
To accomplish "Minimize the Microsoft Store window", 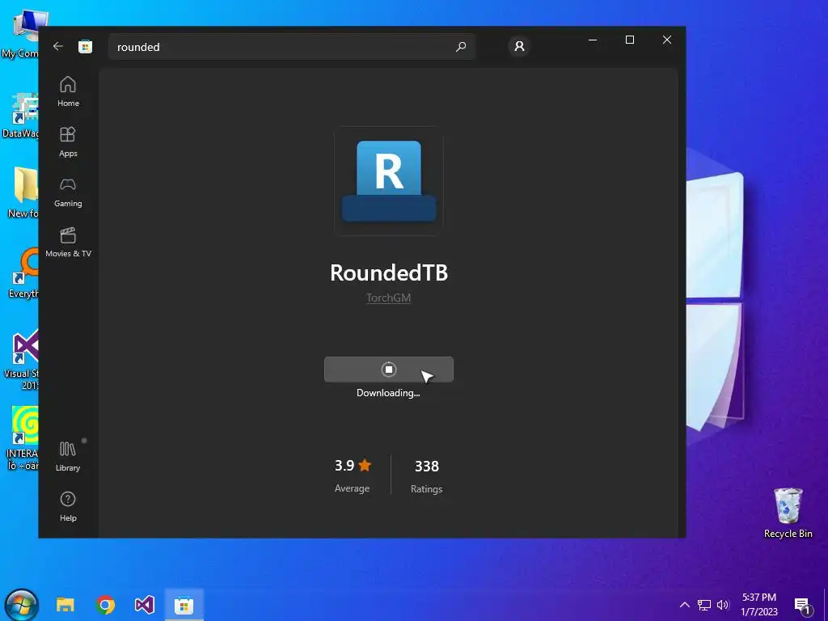I will 593,40.
